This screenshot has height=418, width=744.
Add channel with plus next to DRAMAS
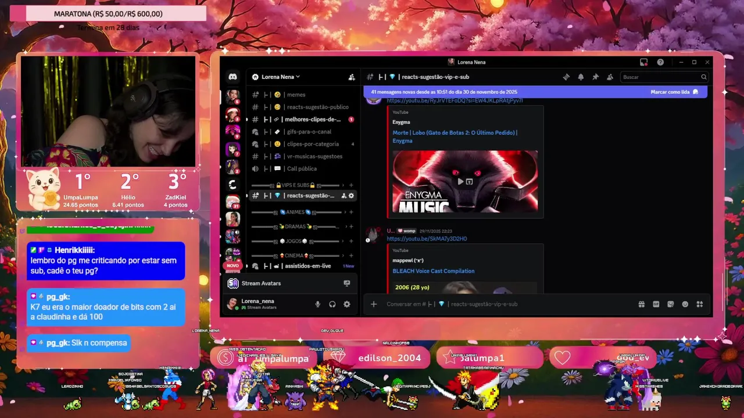(350, 226)
